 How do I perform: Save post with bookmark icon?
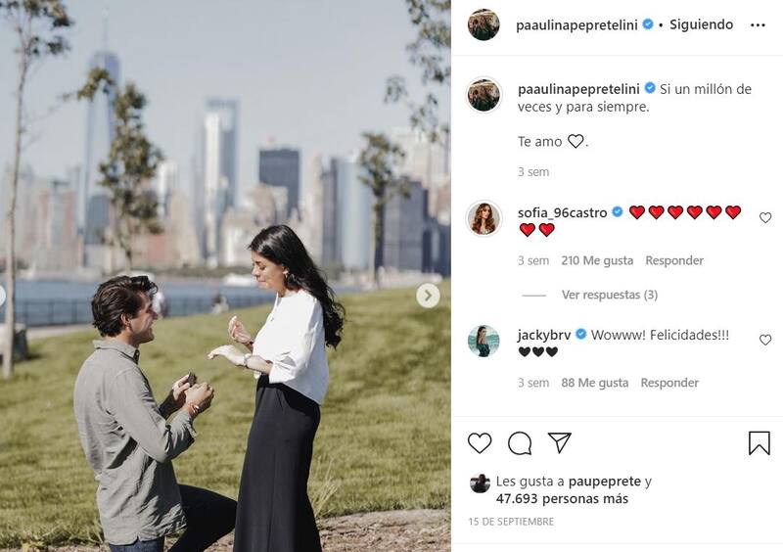(x=760, y=443)
